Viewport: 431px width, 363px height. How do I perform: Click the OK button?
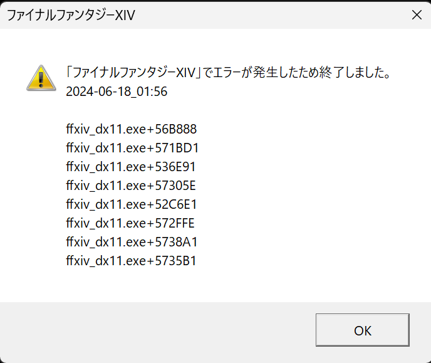[363, 330]
